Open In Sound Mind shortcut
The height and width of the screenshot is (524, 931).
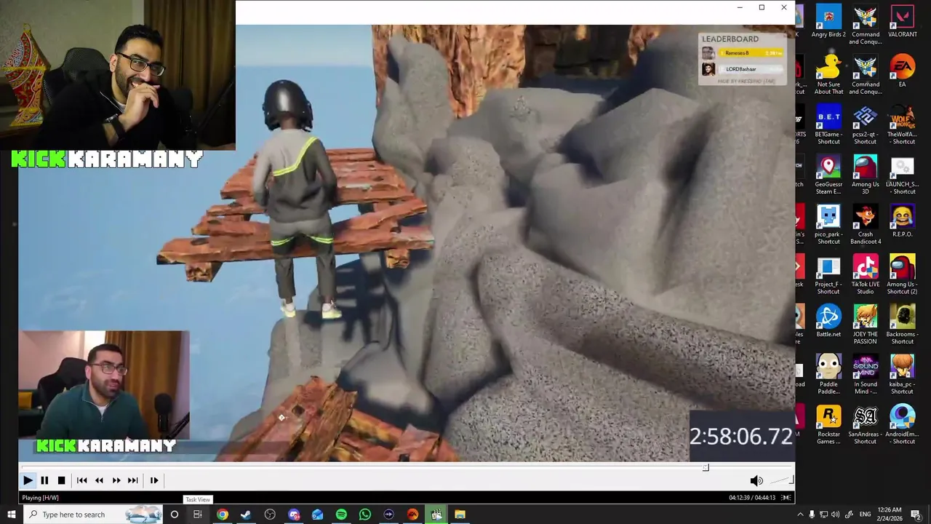[866, 374]
